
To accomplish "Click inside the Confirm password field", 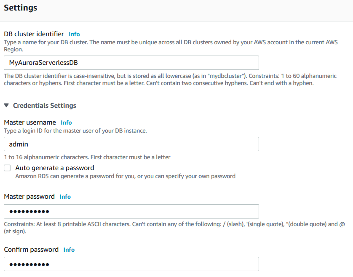I will [x=131, y=264].
